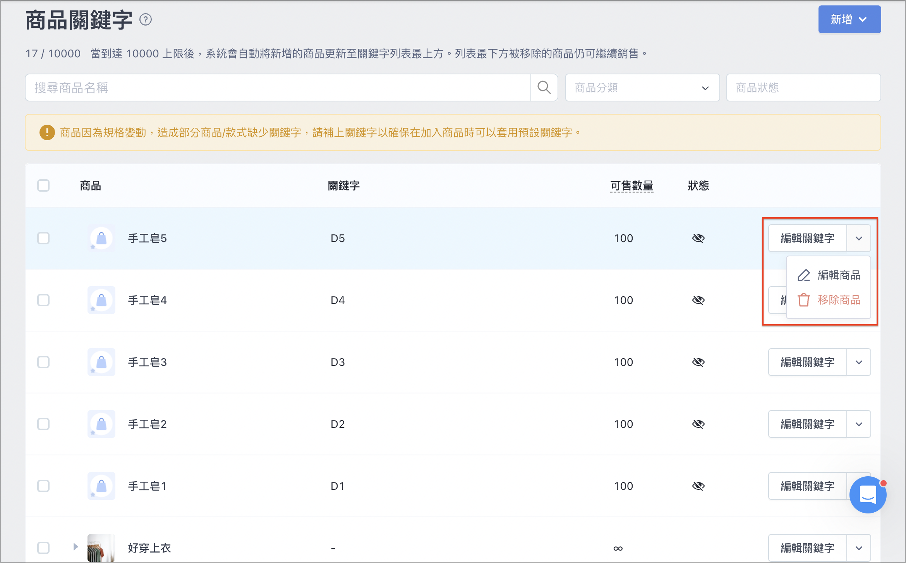
Task: Open the dropdown arrow for 手工皂3 row
Action: pyautogui.click(x=859, y=362)
